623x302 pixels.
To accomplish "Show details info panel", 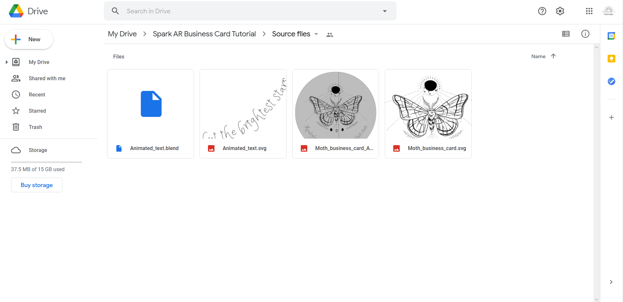I will click(585, 34).
